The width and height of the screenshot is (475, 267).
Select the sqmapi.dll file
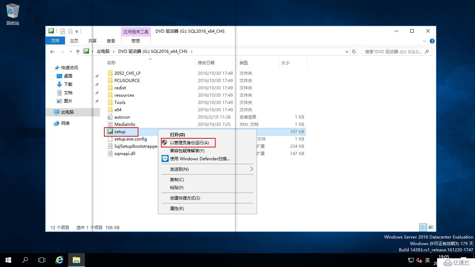click(124, 154)
